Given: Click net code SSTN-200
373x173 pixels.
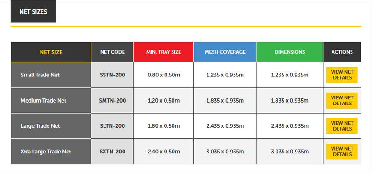Looking at the screenshot, I should [112, 75].
